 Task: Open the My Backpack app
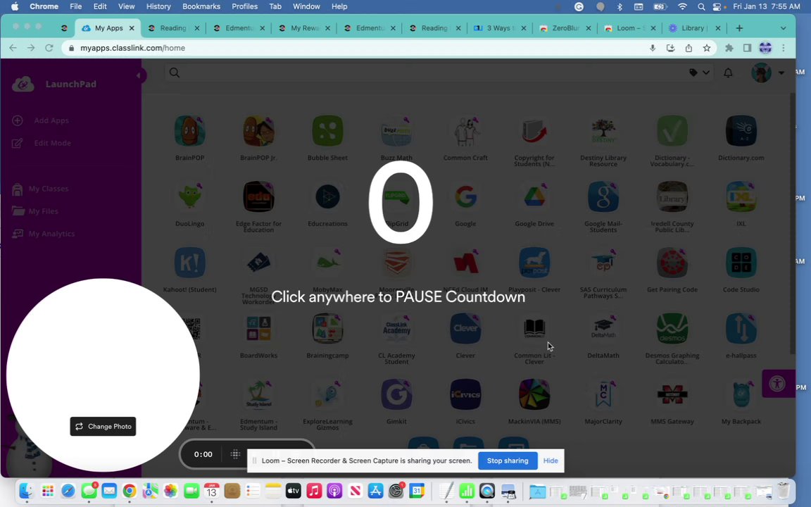[741, 394]
